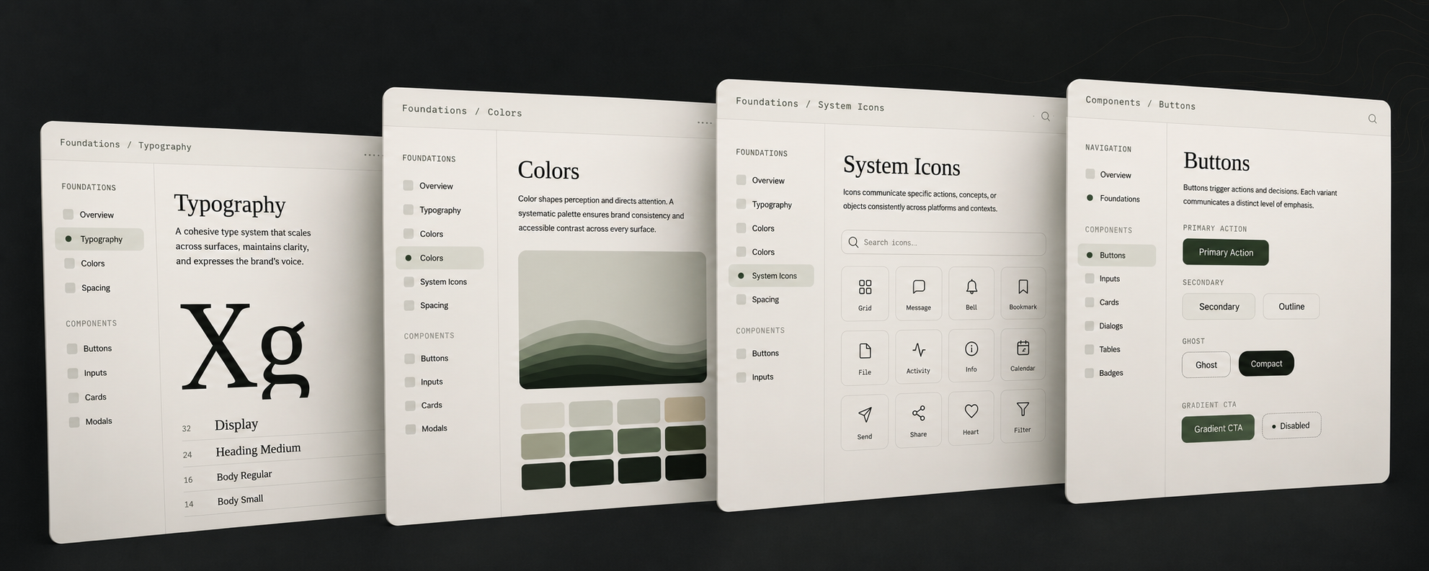Viewport: 1429px width, 571px height.
Task: Click Components breadcrumb in Buttons panel header
Action: click(x=1113, y=102)
